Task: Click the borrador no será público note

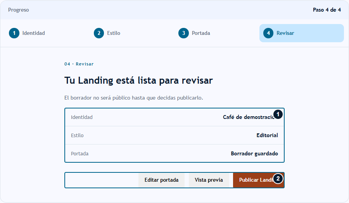Action: [133, 98]
